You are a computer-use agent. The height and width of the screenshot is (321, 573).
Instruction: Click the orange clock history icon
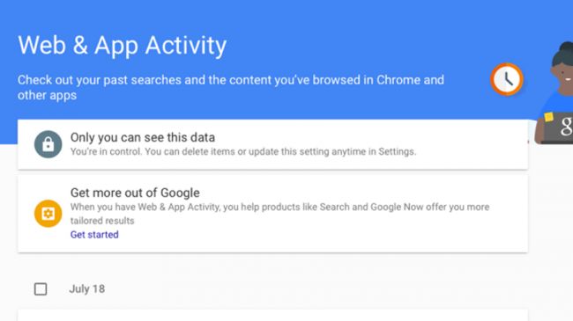tap(507, 79)
